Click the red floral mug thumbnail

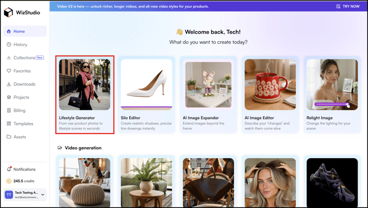(270, 85)
